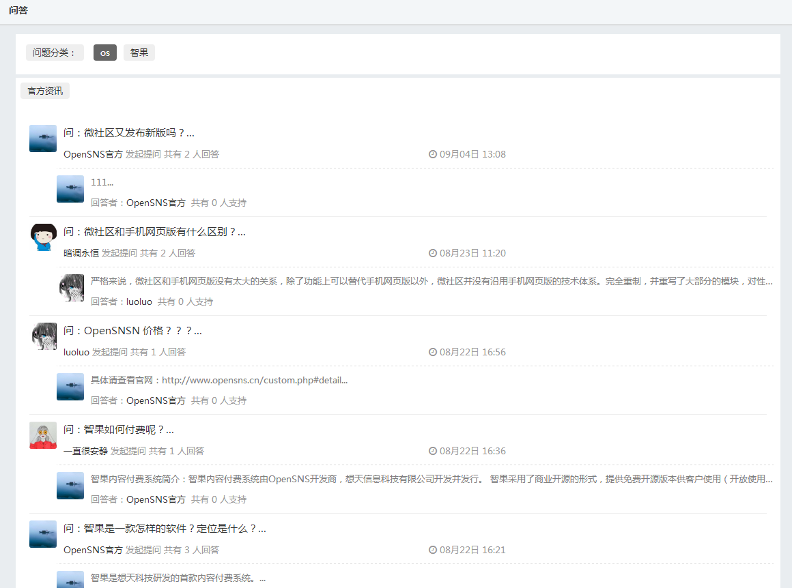
Task: Click asker avatar for 智果是一款怎样的软件
Action: tap(43, 534)
